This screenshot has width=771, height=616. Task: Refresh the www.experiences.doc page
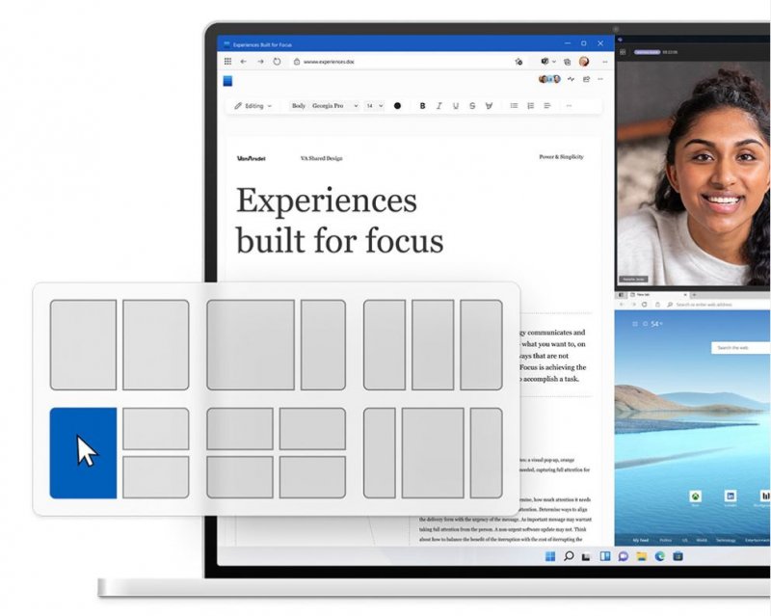(277, 61)
